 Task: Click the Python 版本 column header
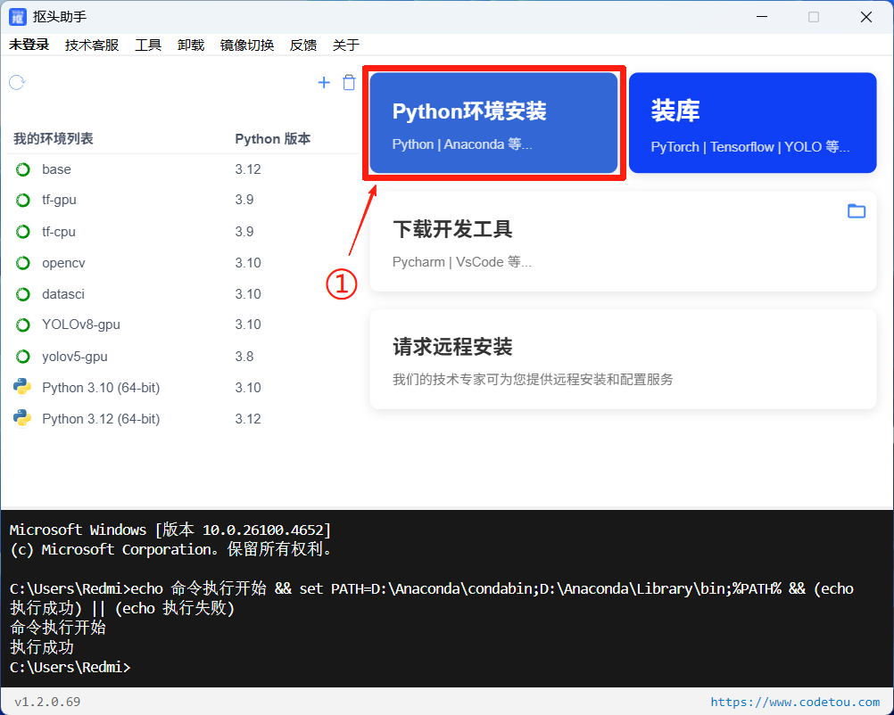pos(272,138)
